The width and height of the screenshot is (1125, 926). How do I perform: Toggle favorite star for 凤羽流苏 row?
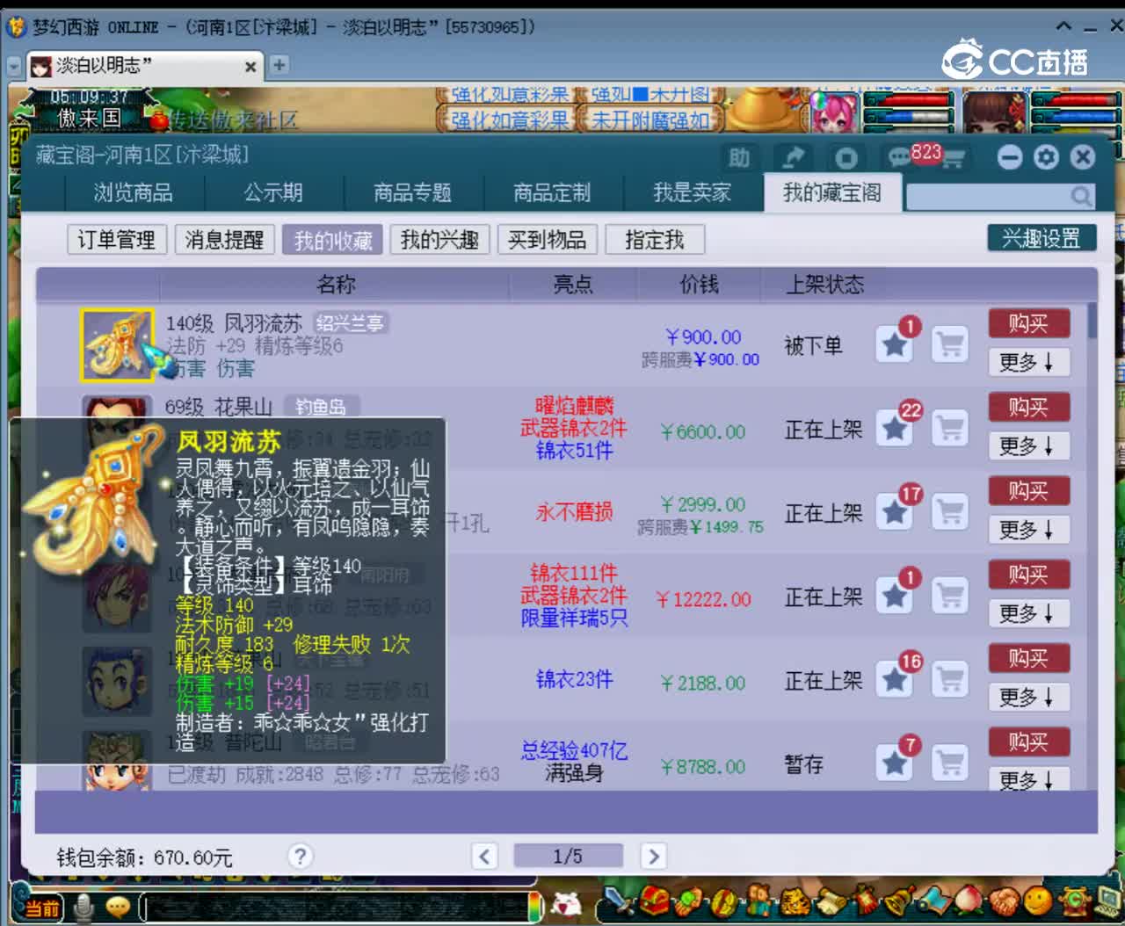click(895, 344)
